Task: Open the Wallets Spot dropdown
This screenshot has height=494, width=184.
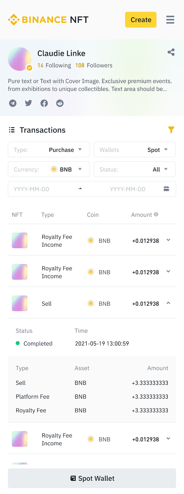Action: click(135, 150)
